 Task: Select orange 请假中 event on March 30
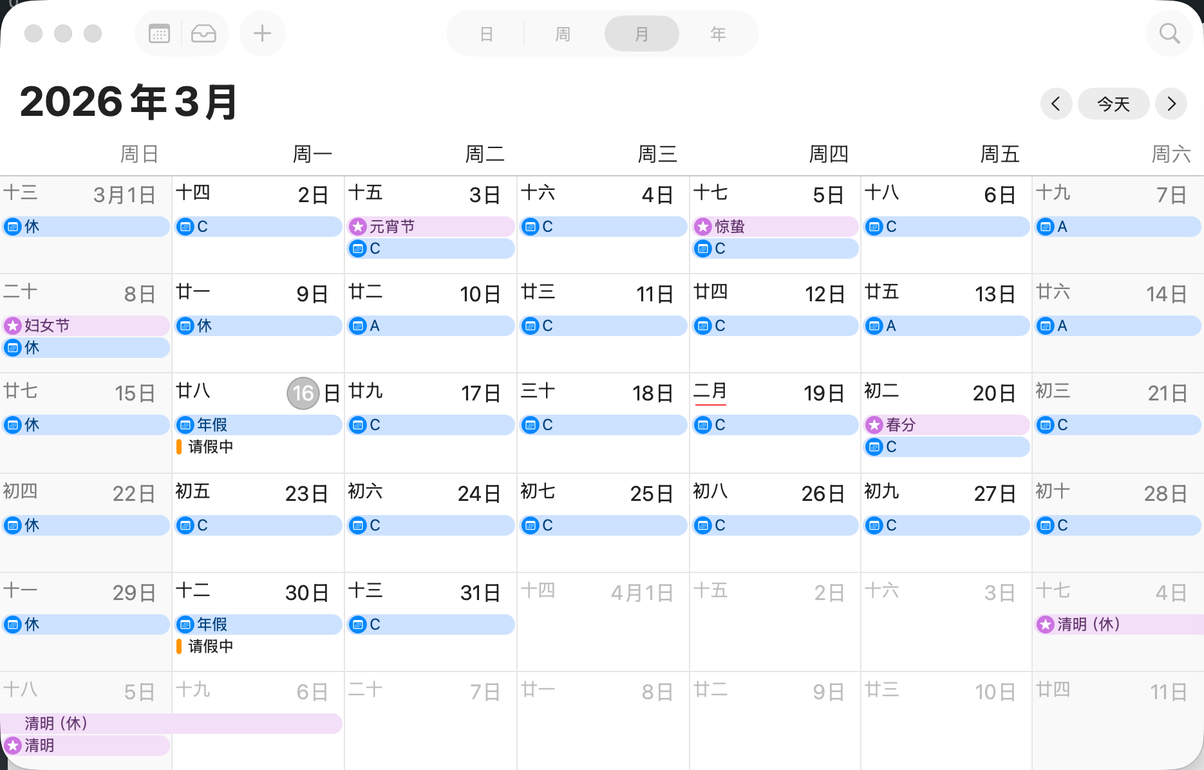click(x=210, y=646)
